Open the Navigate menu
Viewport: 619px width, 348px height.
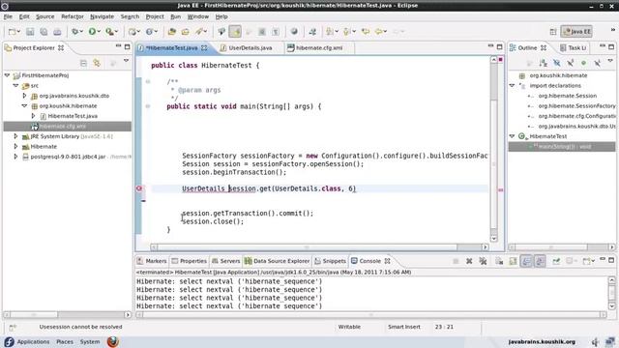(x=102, y=16)
